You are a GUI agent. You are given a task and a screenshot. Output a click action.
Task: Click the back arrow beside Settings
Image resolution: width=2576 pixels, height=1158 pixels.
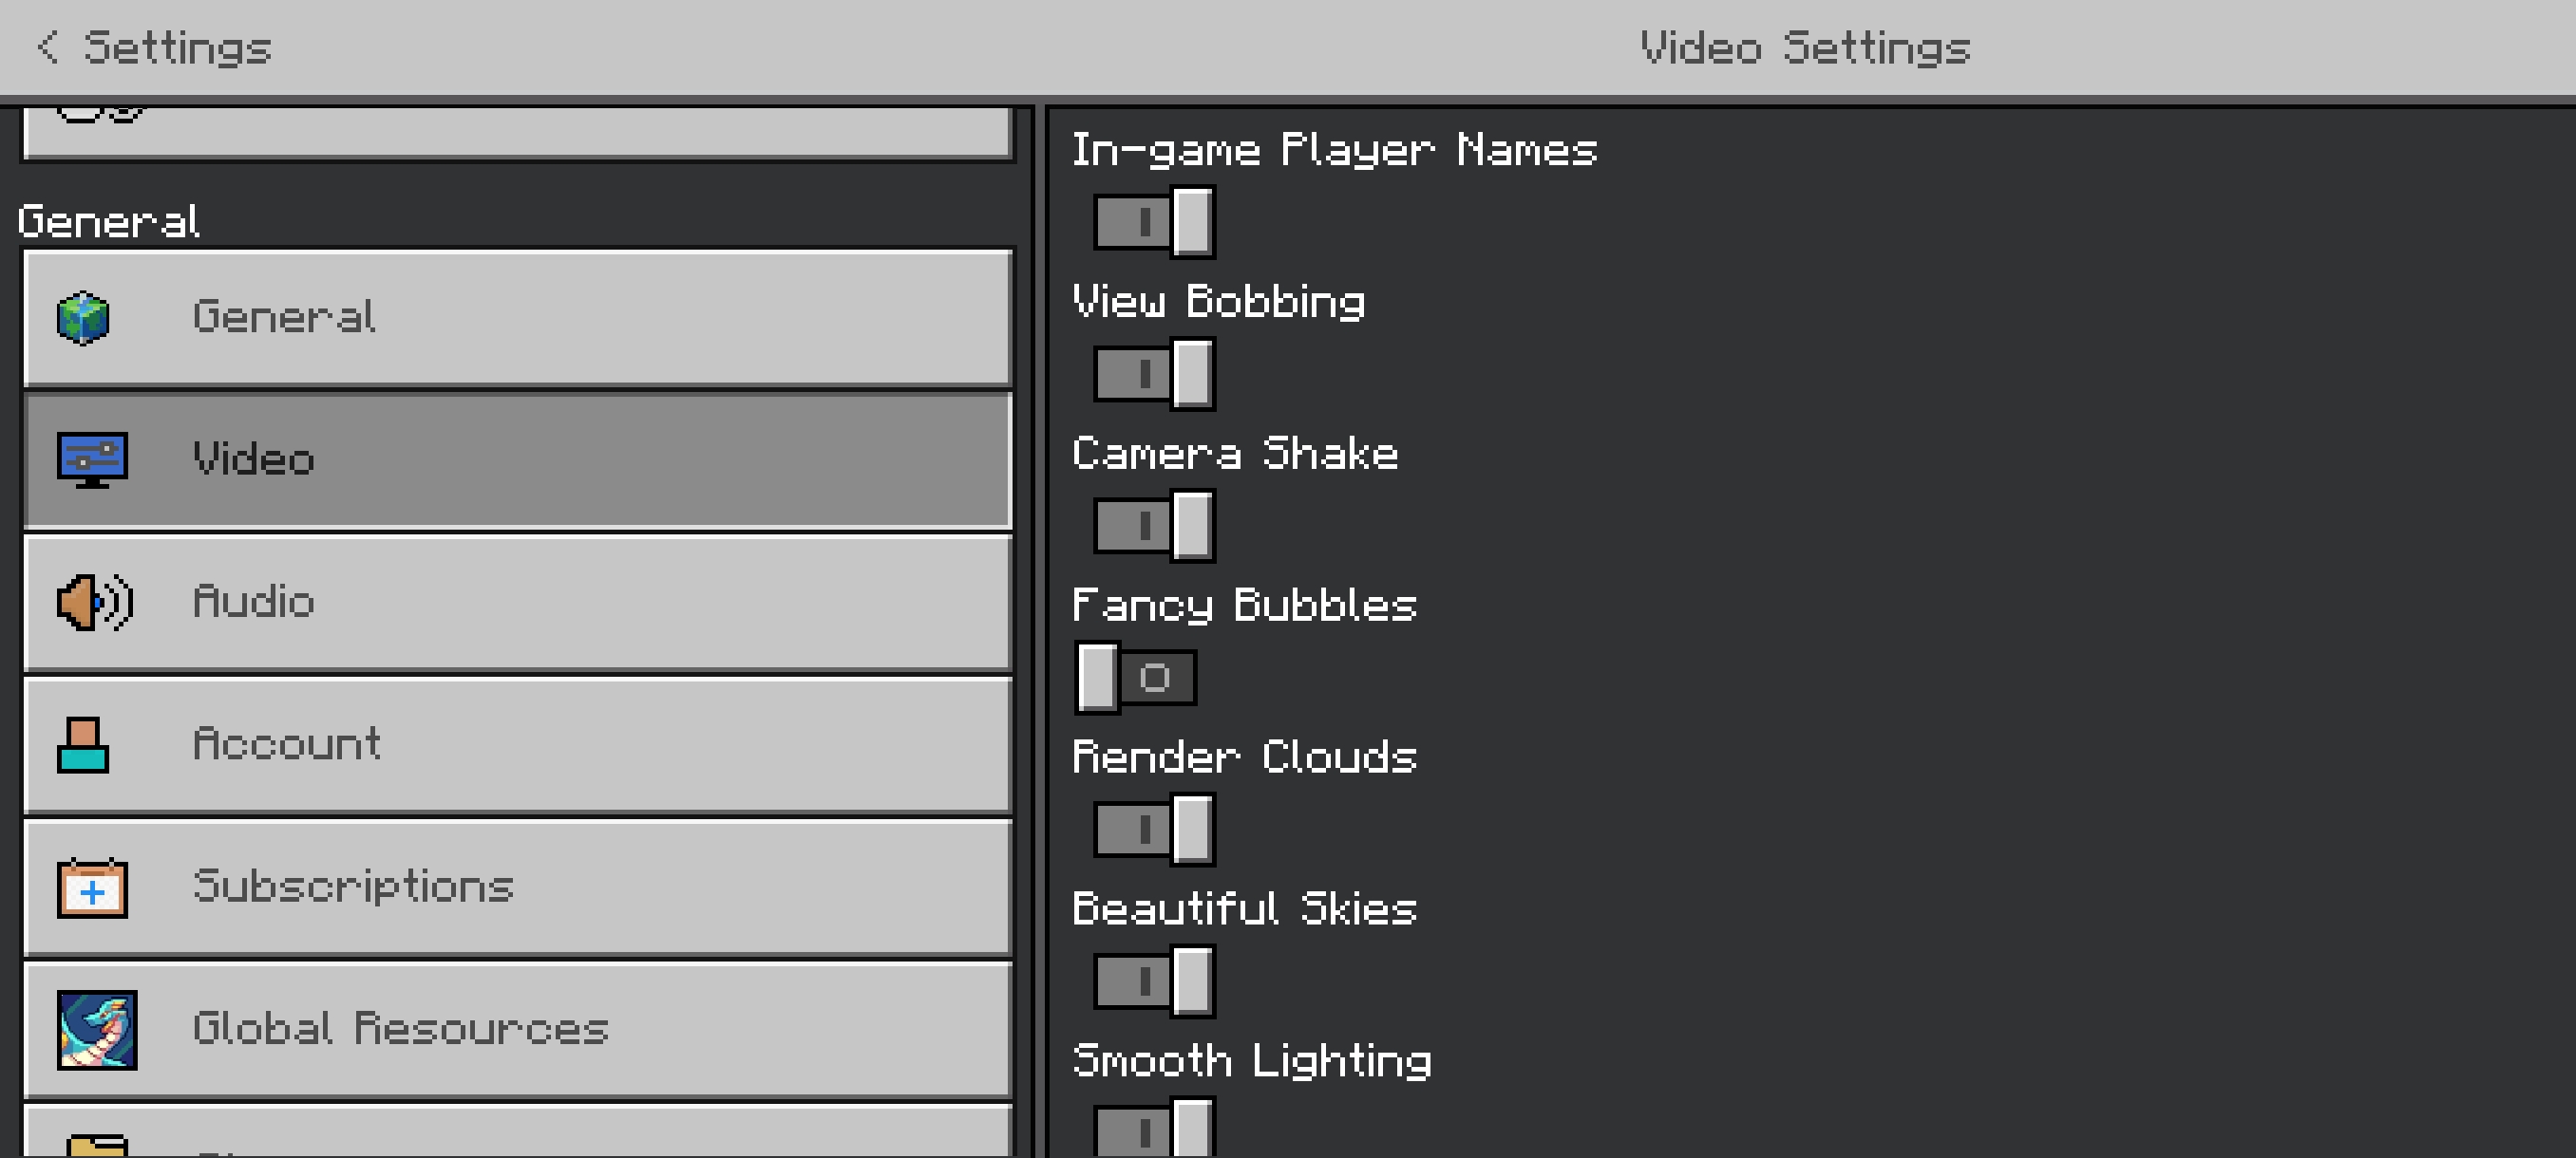[x=47, y=47]
